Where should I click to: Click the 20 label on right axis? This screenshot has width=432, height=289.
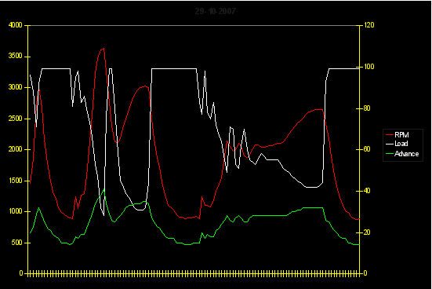pyautogui.click(x=367, y=232)
